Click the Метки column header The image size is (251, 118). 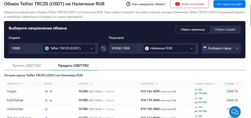coord(48,84)
